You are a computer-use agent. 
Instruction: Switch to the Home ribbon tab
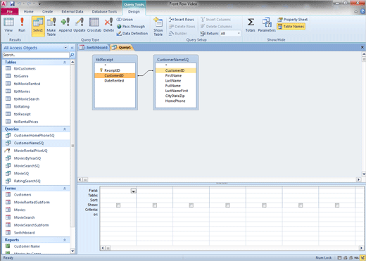[29, 11]
